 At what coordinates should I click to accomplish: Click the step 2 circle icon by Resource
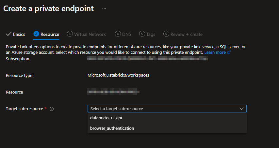(x=36, y=34)
